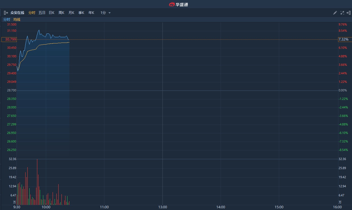This screenshot has height=210, width=352.
Task: Click the price line peak near 31.150
Action: [39, 30]
